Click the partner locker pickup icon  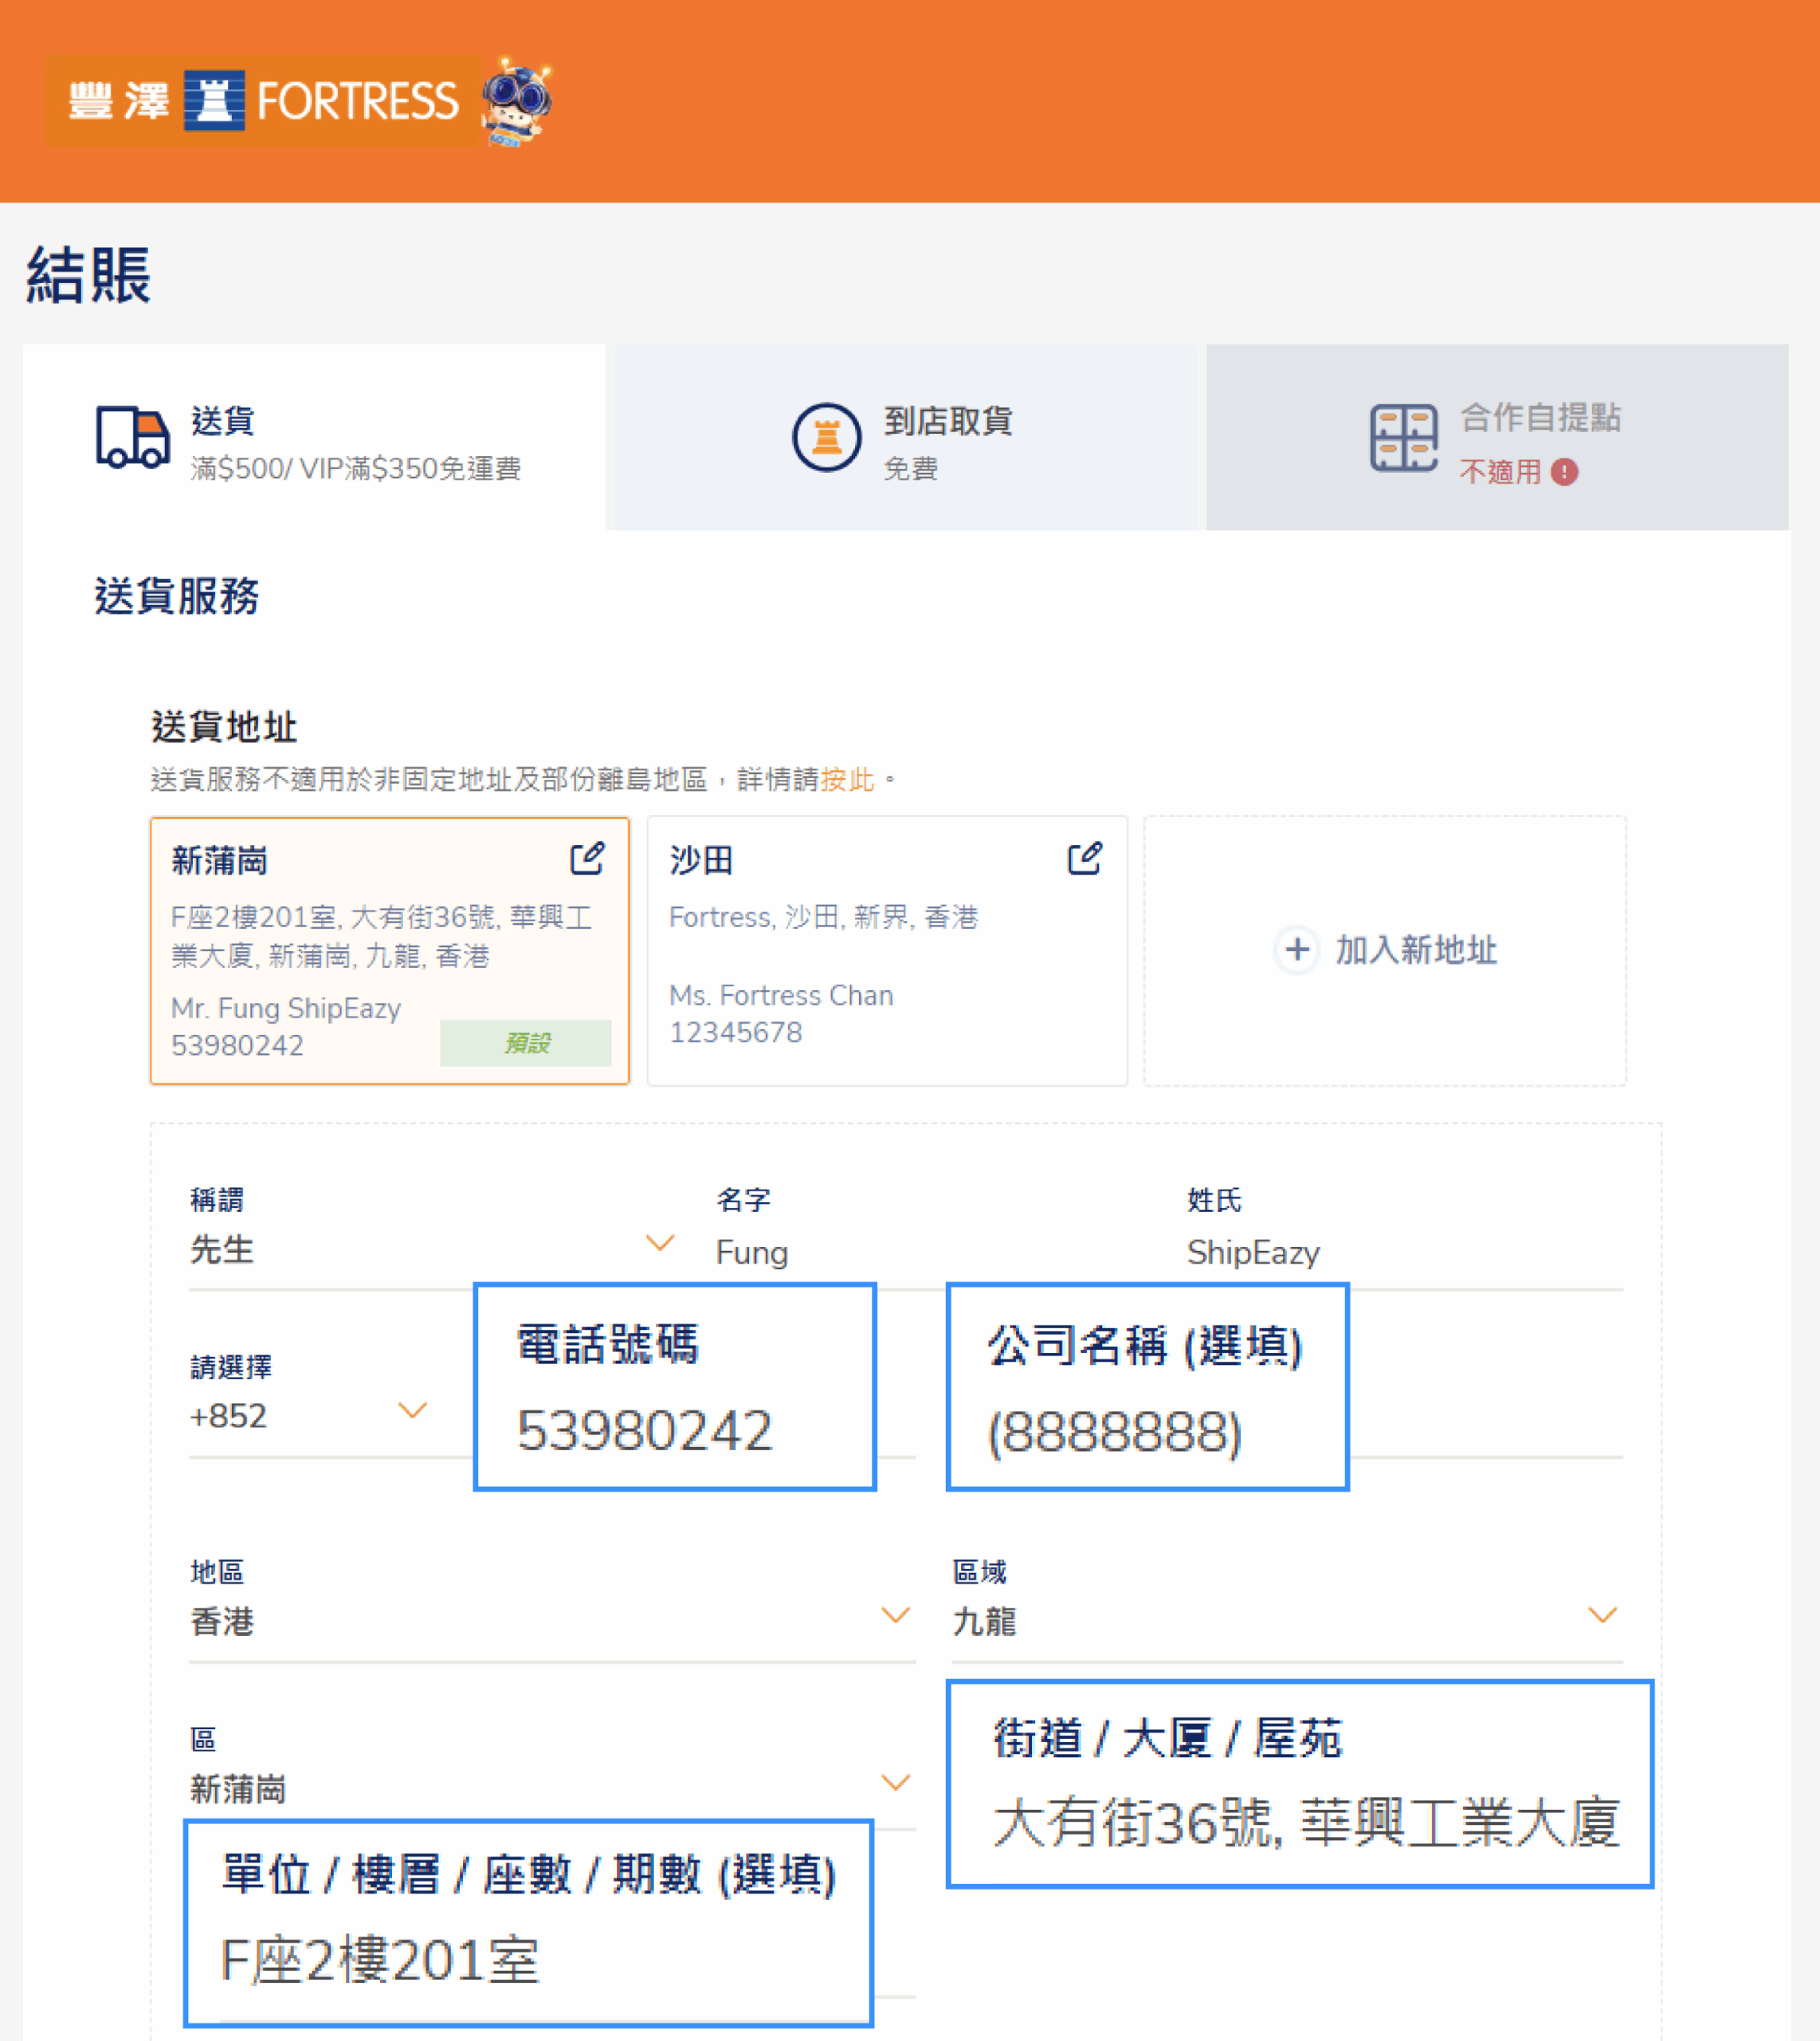point(1403,437)
